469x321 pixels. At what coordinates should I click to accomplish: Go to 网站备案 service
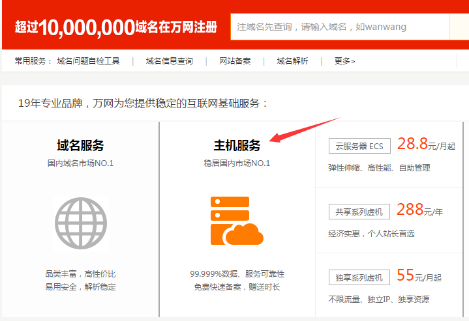click(235, 61)
